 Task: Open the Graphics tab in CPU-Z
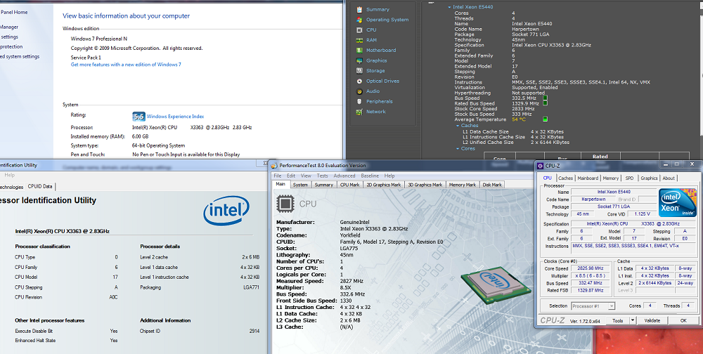click(x=649, y=178)
